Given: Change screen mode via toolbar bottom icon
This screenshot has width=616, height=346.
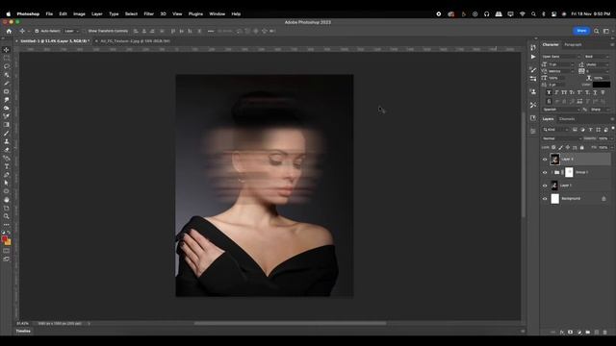Looking at the screenshot, I should [7, 259].
